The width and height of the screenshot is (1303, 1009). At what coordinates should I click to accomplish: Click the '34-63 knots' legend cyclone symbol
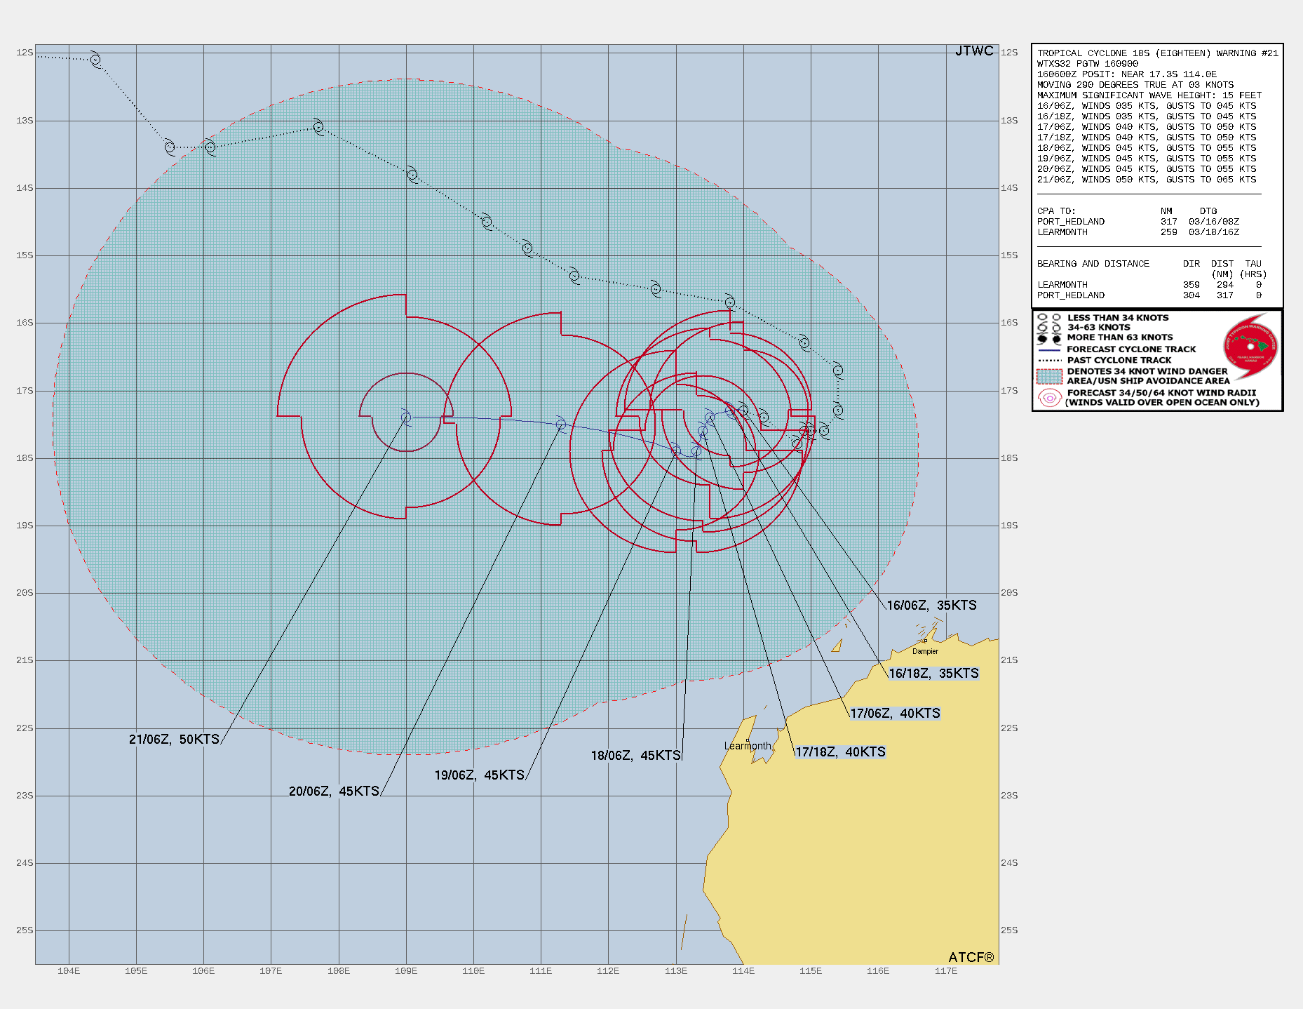point(1049,328)
